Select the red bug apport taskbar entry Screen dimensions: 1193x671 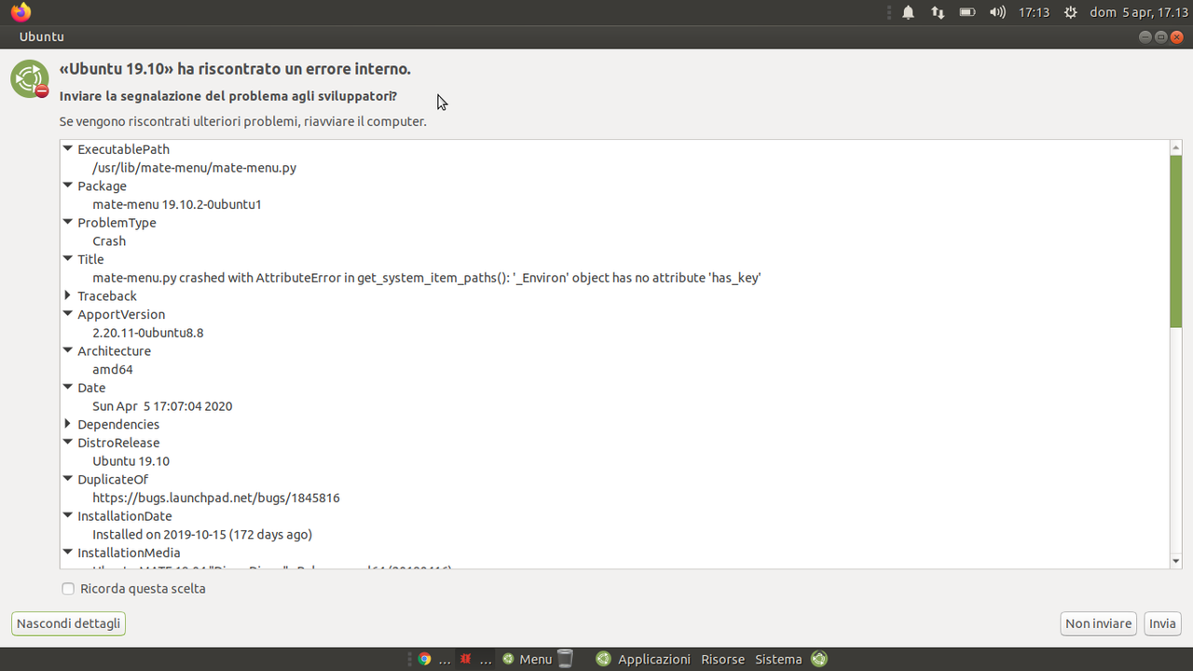[x=475, y=659]
